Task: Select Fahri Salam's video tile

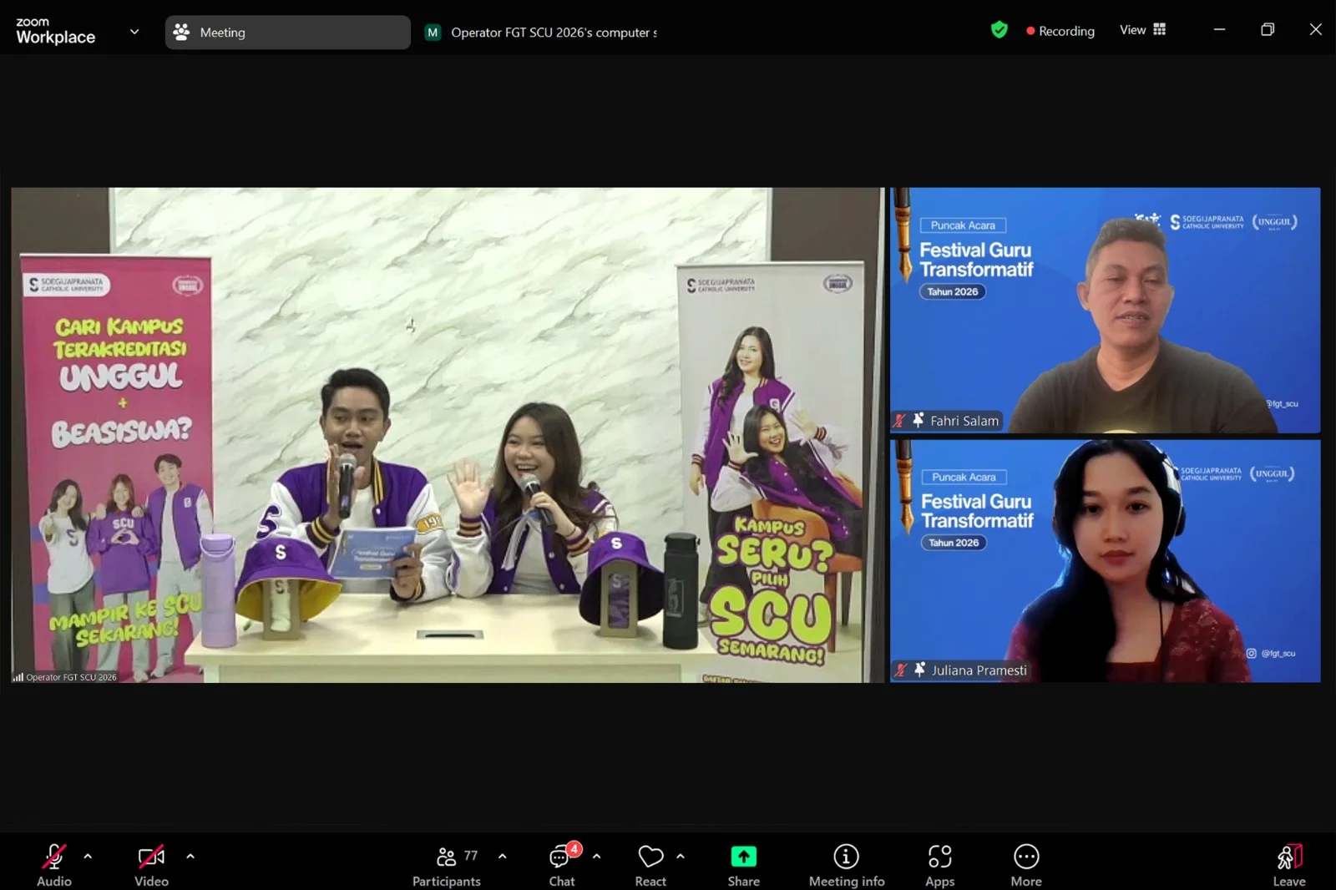Action: click(1105, 310)
